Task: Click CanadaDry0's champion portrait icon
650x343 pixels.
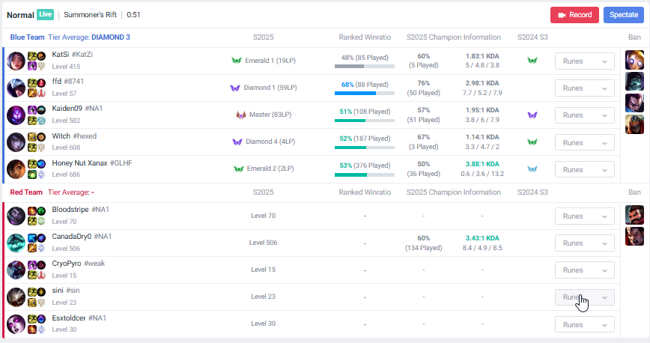Action: [x=16, y=243]
